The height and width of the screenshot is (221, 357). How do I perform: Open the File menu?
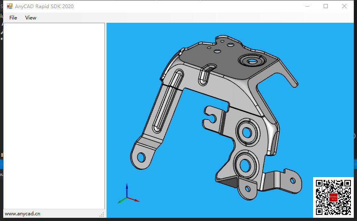click(x=13, y=17)
